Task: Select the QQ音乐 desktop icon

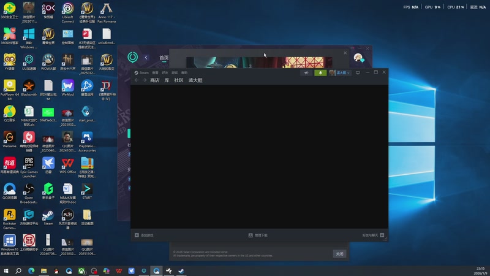Action: tap(9, 113)
